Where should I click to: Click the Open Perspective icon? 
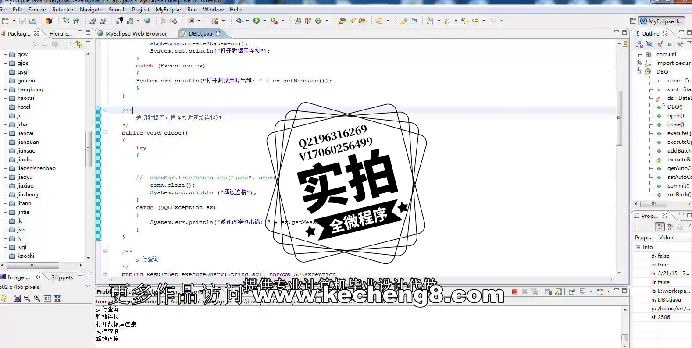click(633, 21)
